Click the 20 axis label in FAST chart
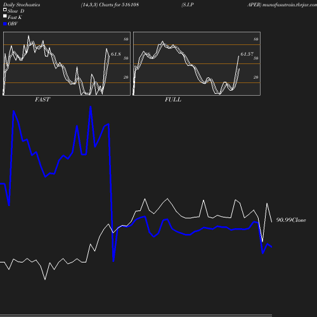 click(126, 77)
